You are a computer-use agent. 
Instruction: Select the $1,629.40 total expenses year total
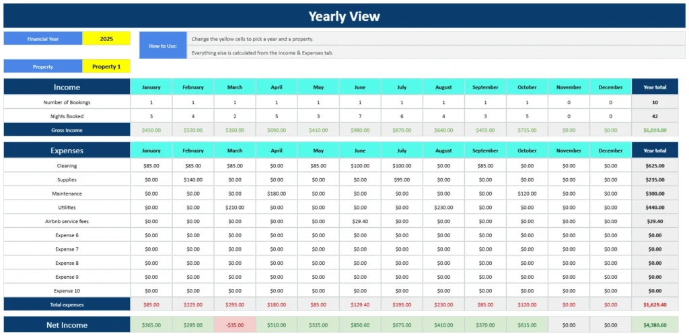(x=655, y=304)
